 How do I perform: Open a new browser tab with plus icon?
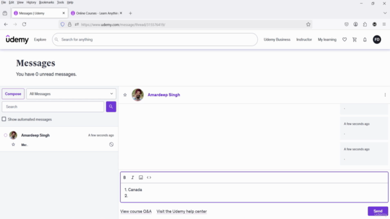click(130, 13)
